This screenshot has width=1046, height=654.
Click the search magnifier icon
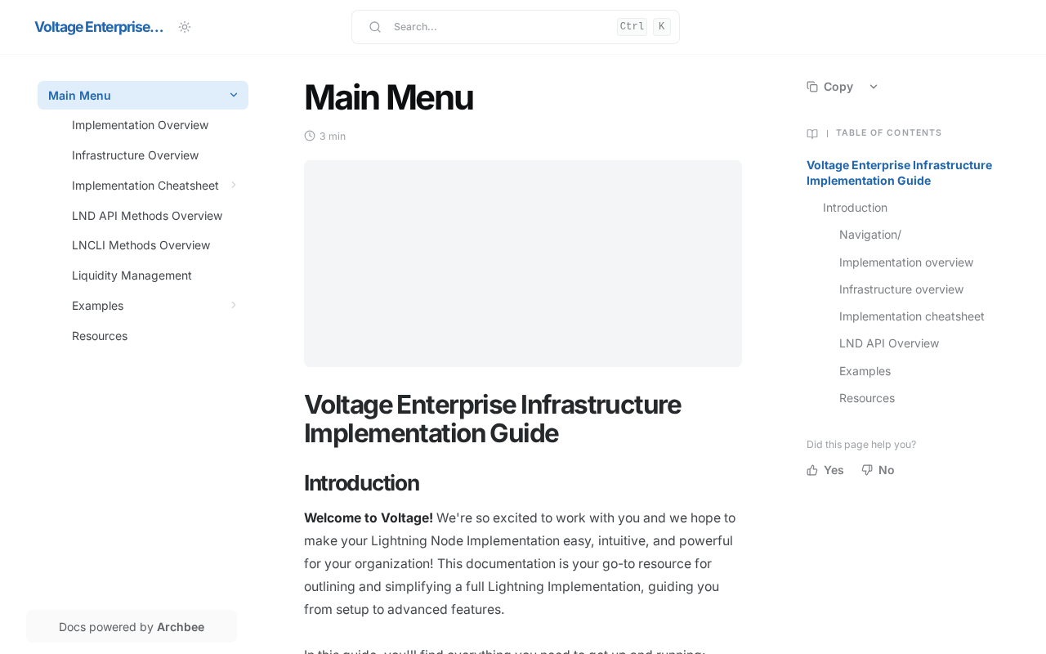point(375,27)
